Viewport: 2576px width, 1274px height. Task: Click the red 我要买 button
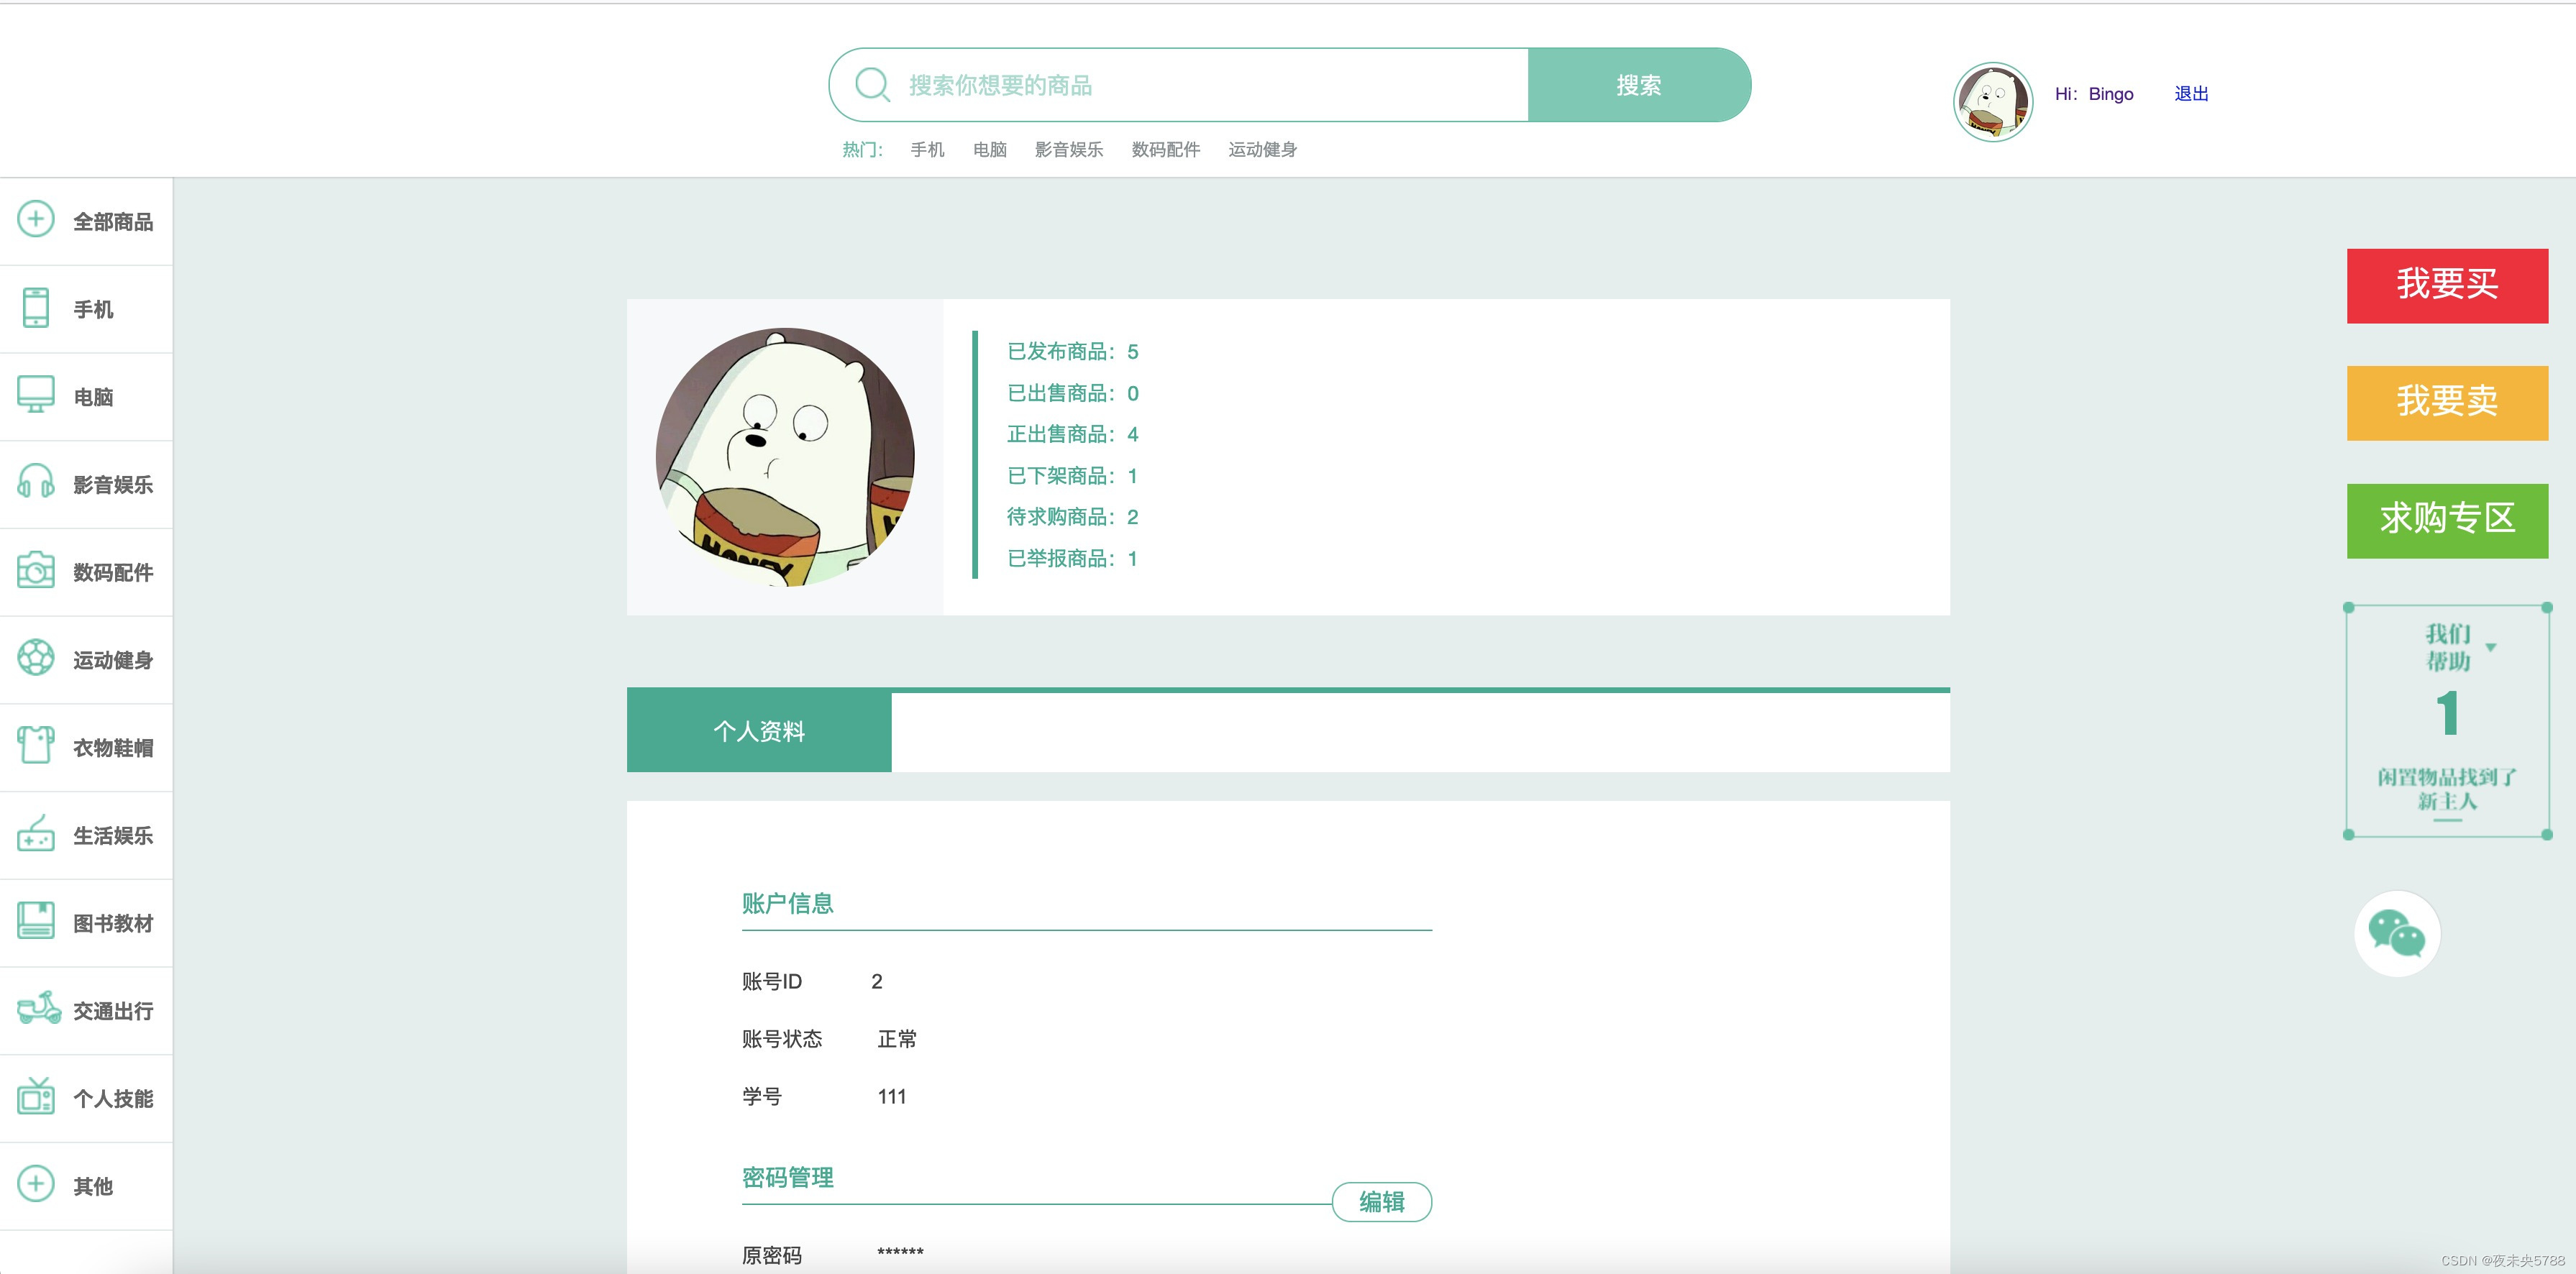click(x=2446, y=285)
